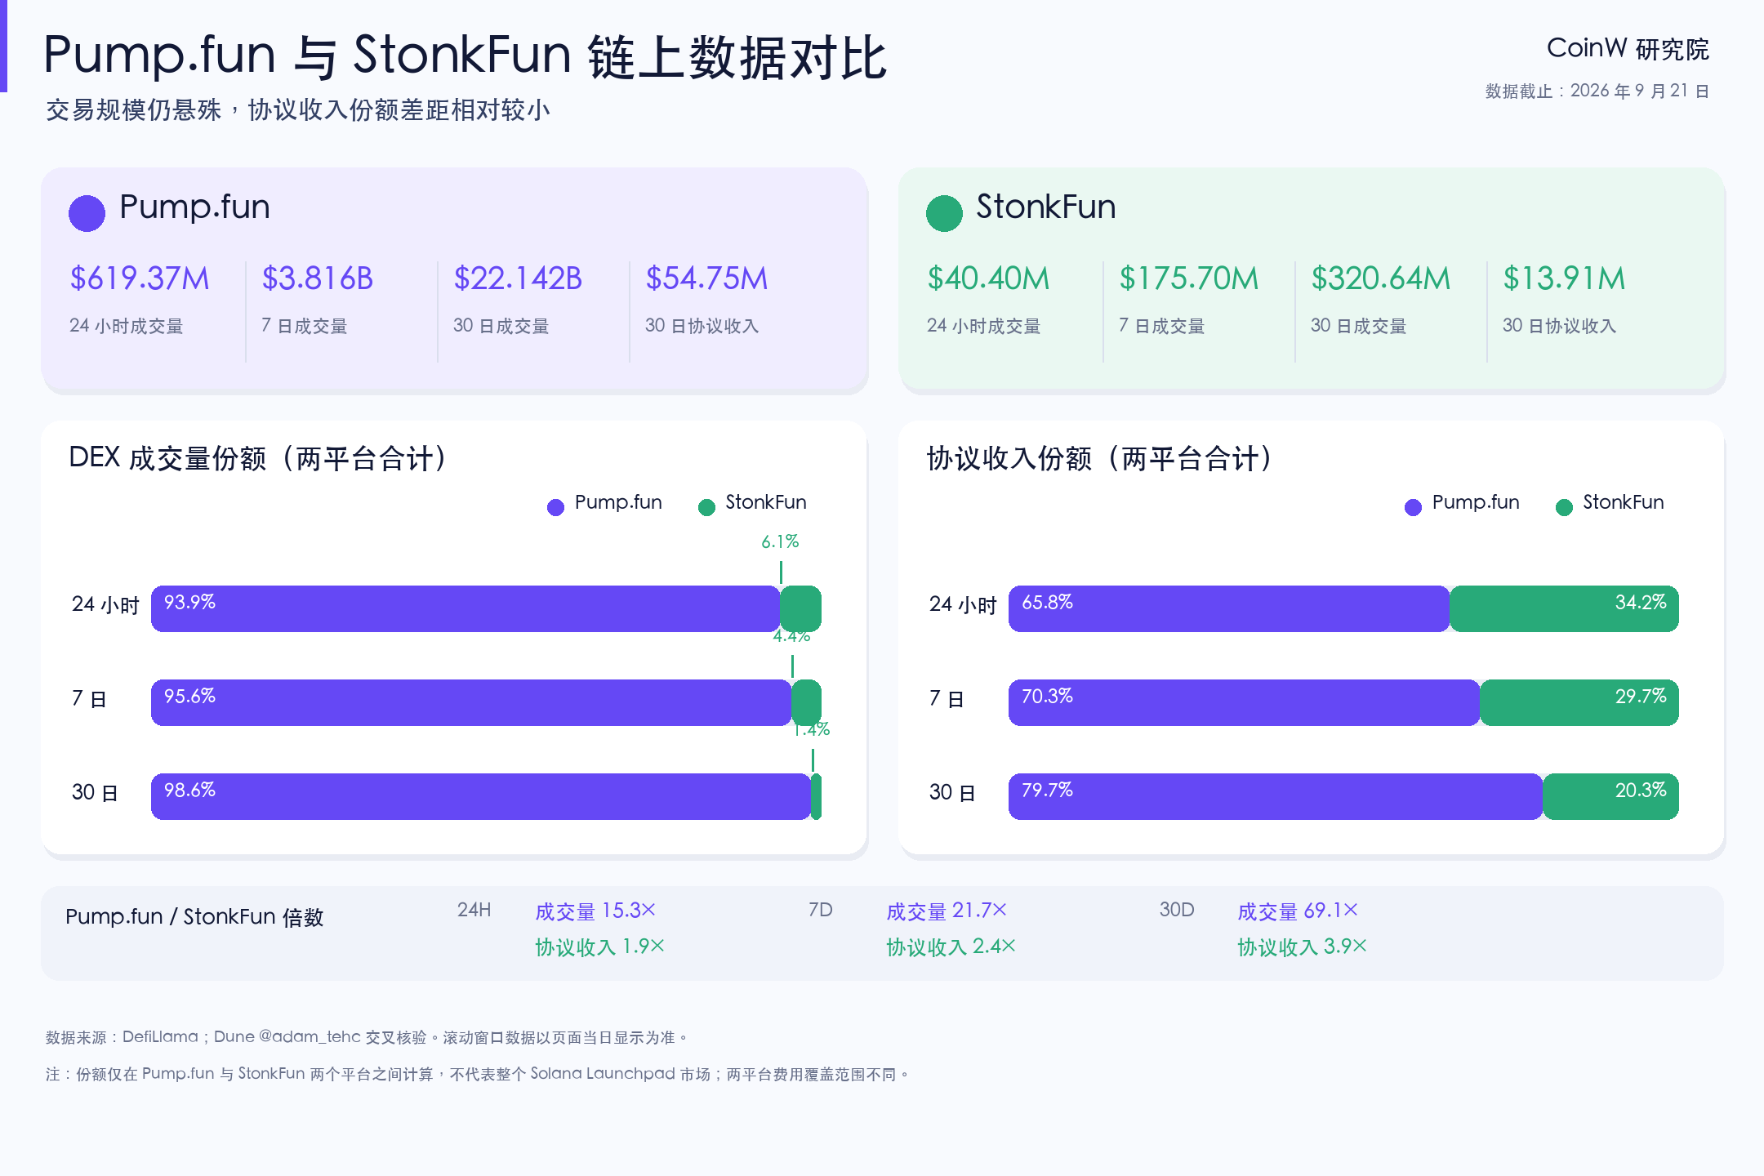The width and height of the screenshot is (1764, 1176).
Task: Click the purple 95.6% bar segment
Action: tap(471, 702)
